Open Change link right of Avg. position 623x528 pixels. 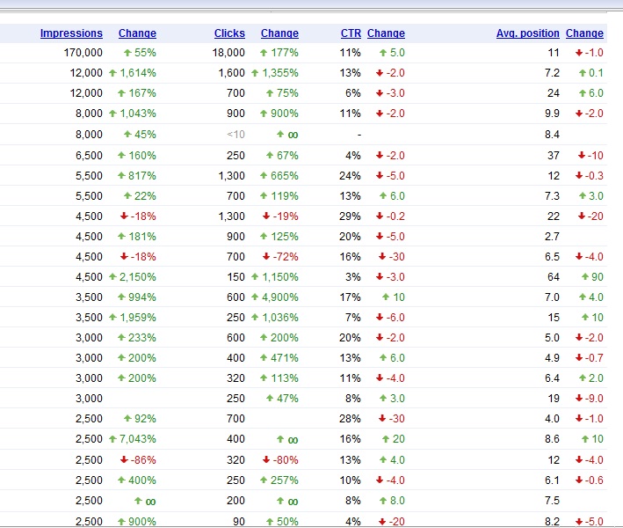click(584, 33)
